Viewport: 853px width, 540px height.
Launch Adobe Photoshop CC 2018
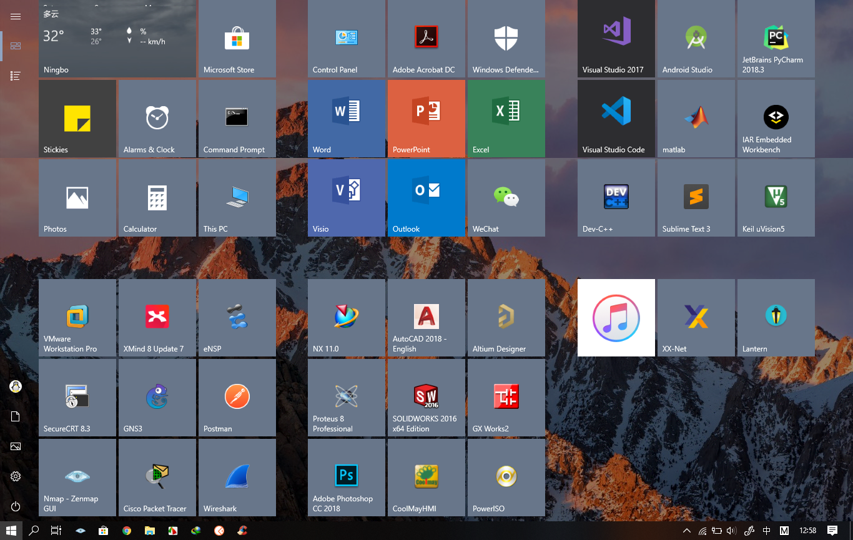[x=347, y=478]
